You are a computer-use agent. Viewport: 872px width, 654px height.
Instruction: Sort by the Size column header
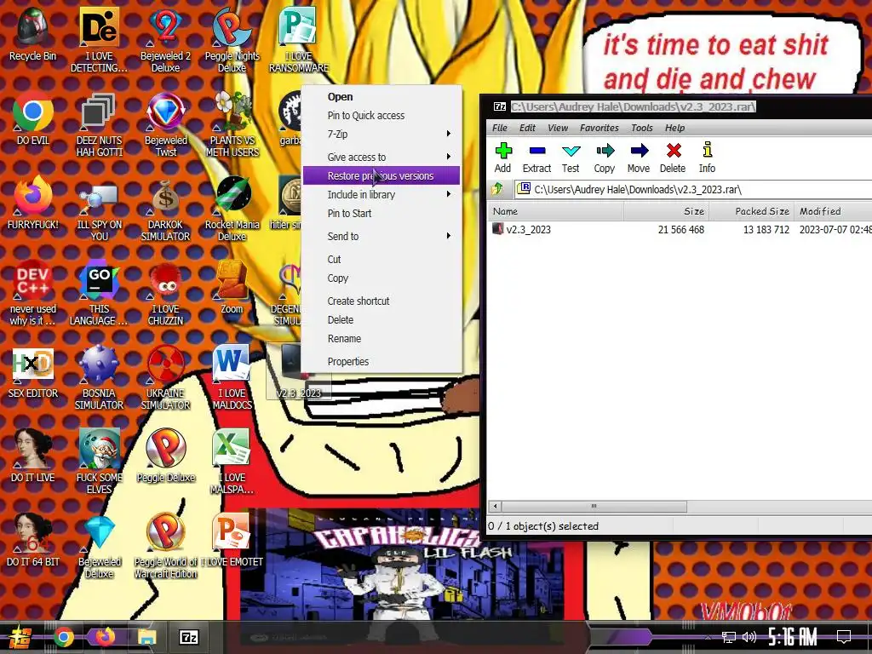point(666,211)
